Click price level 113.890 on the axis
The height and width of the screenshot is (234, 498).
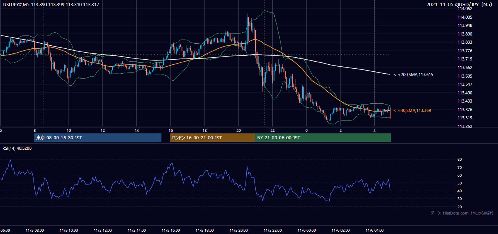[x=464, y=34]
